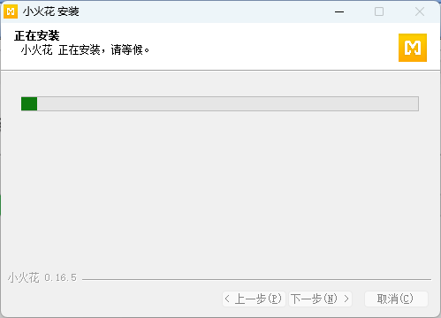Screen dimensions: 441x318
Task: Click the 下一步(N) next button
Action: [x=320, y=299]
